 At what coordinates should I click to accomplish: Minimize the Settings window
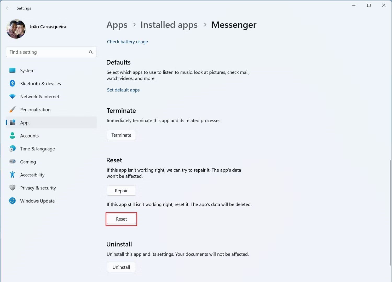pyautogui.click(x=354, y=5)
